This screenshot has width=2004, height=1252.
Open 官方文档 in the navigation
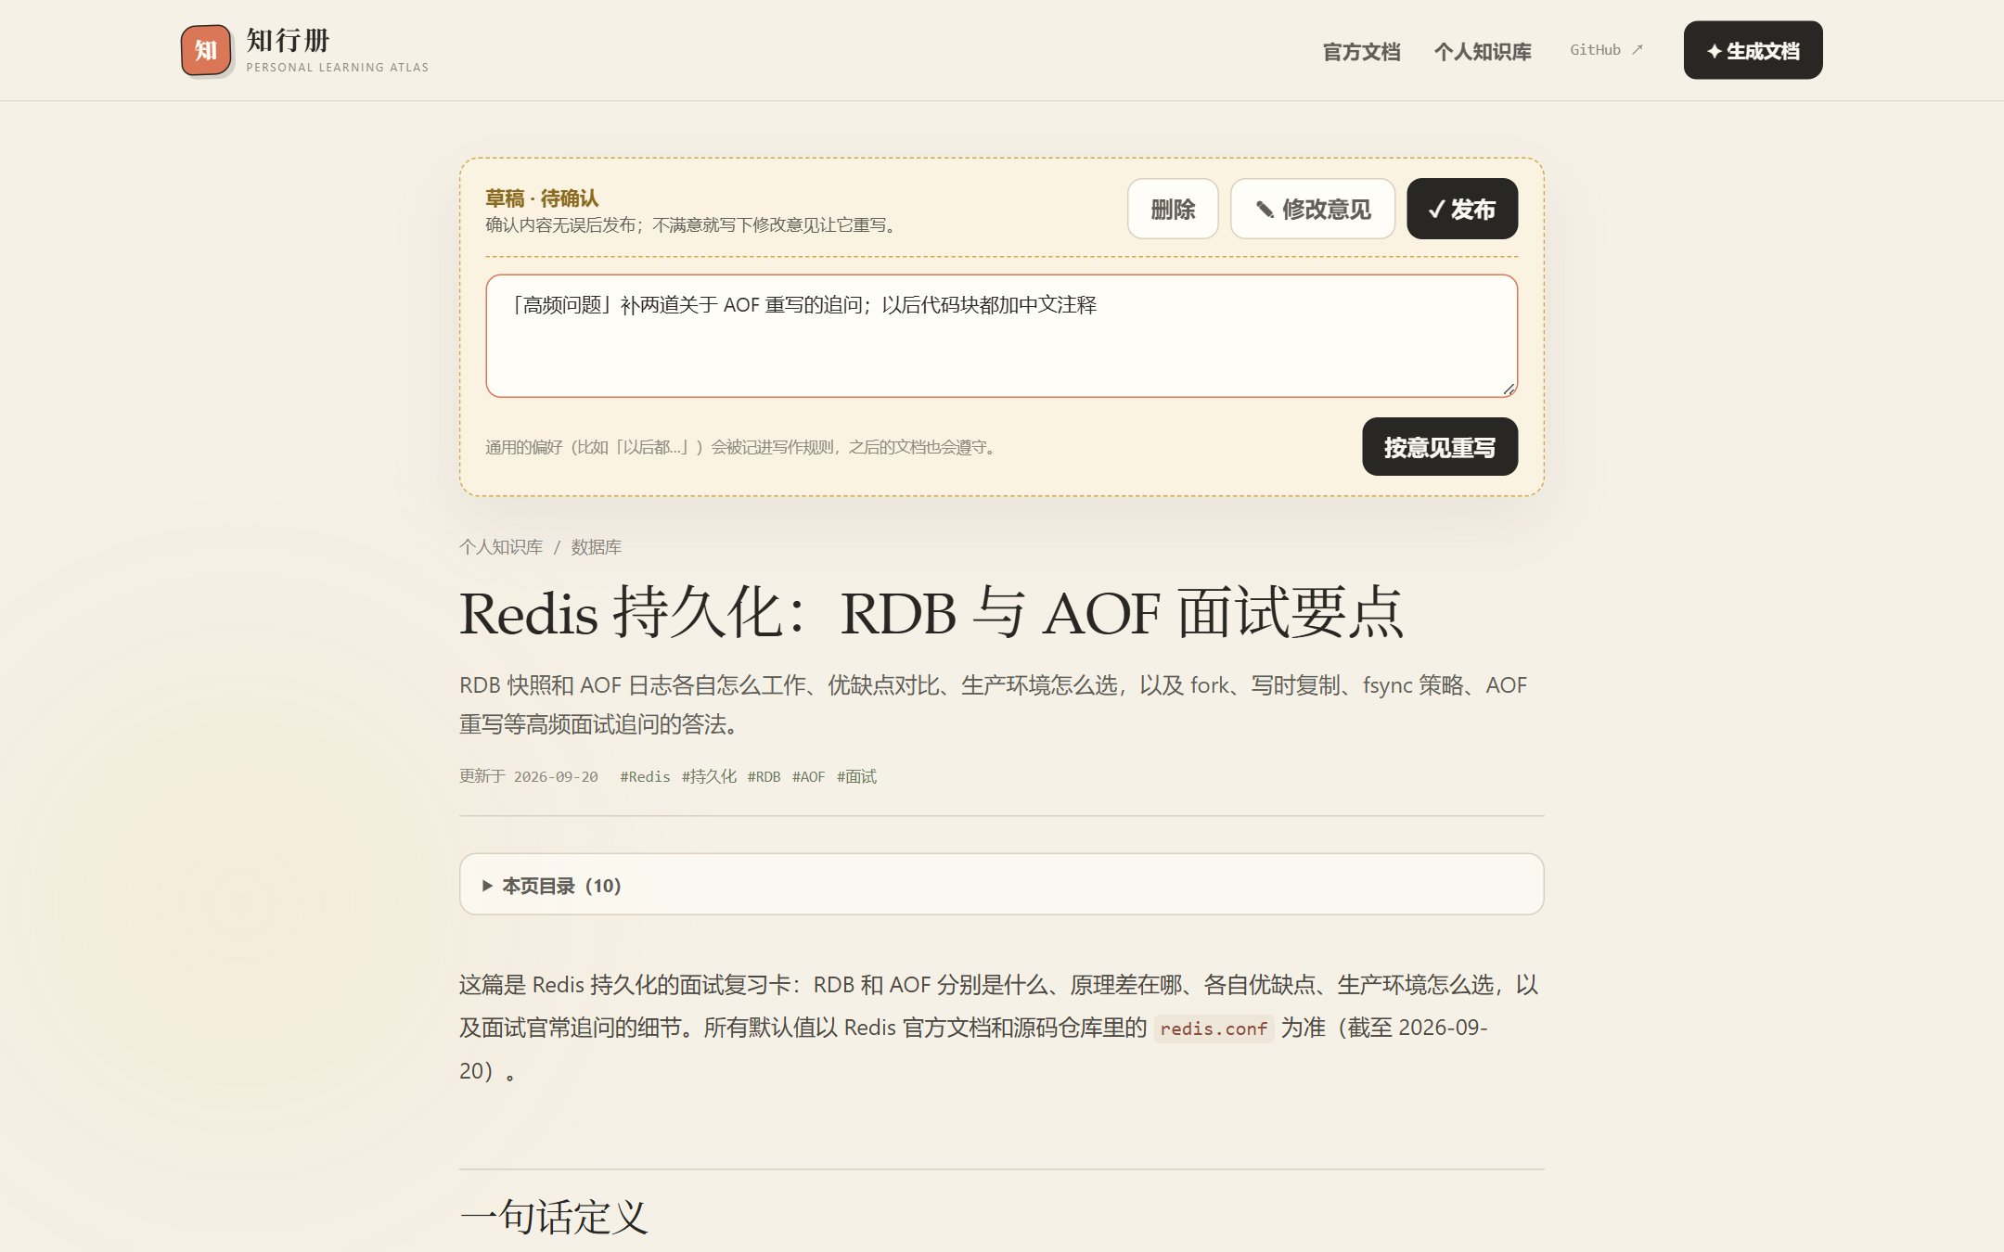click(x=1361, y=51)
